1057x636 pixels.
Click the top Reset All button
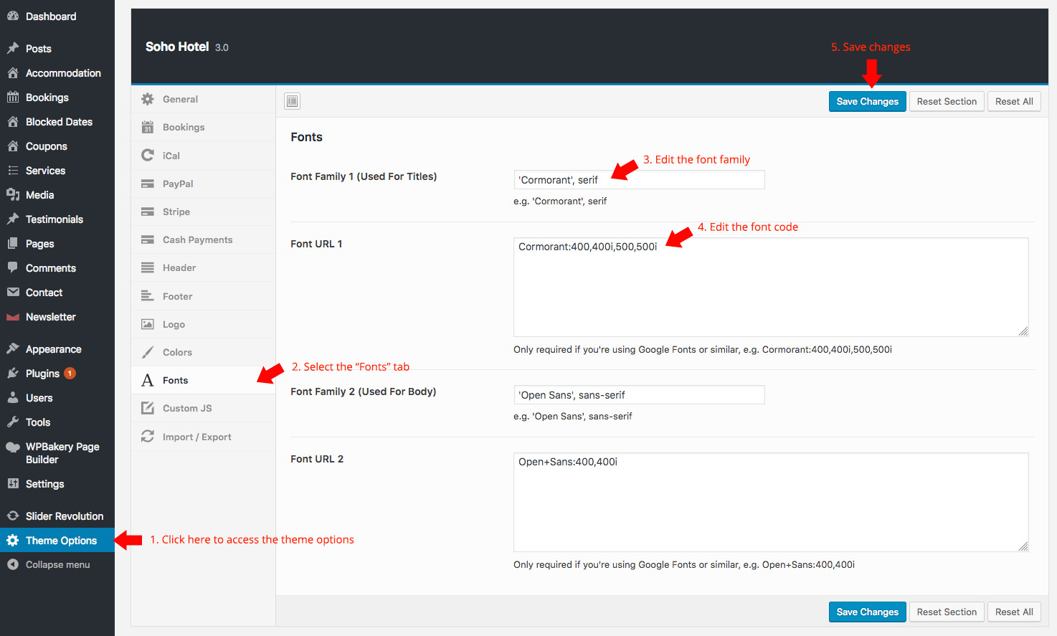click(1014, 101)
